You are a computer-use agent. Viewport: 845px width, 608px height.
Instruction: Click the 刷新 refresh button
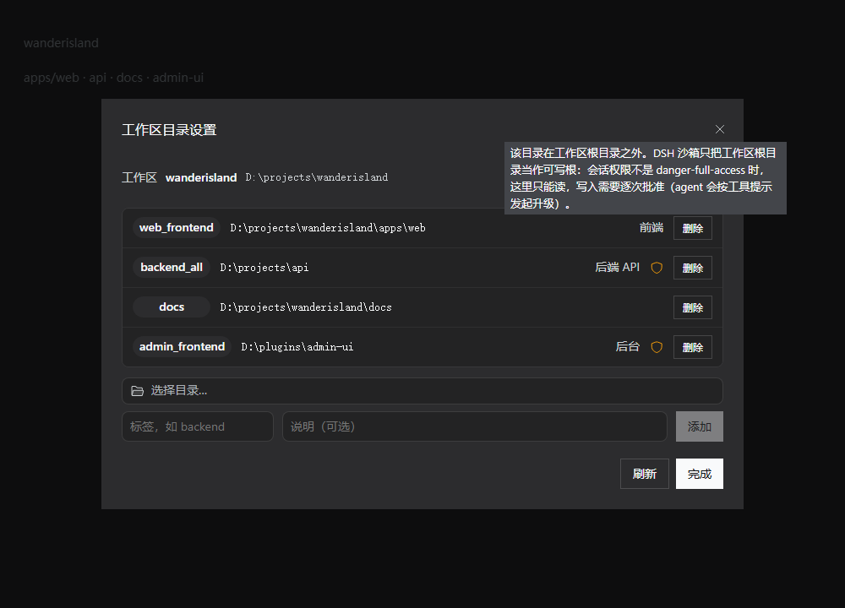[x=645, y=474]
